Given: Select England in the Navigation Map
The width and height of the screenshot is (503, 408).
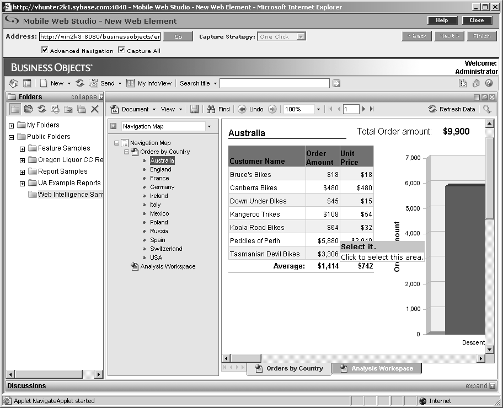Looking at the screenshot, I should [160, 169].
